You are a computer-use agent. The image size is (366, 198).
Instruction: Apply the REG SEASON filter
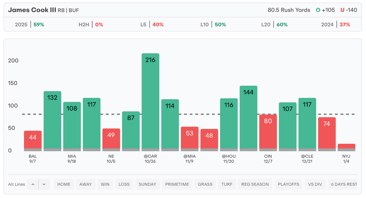pos(255,184)
